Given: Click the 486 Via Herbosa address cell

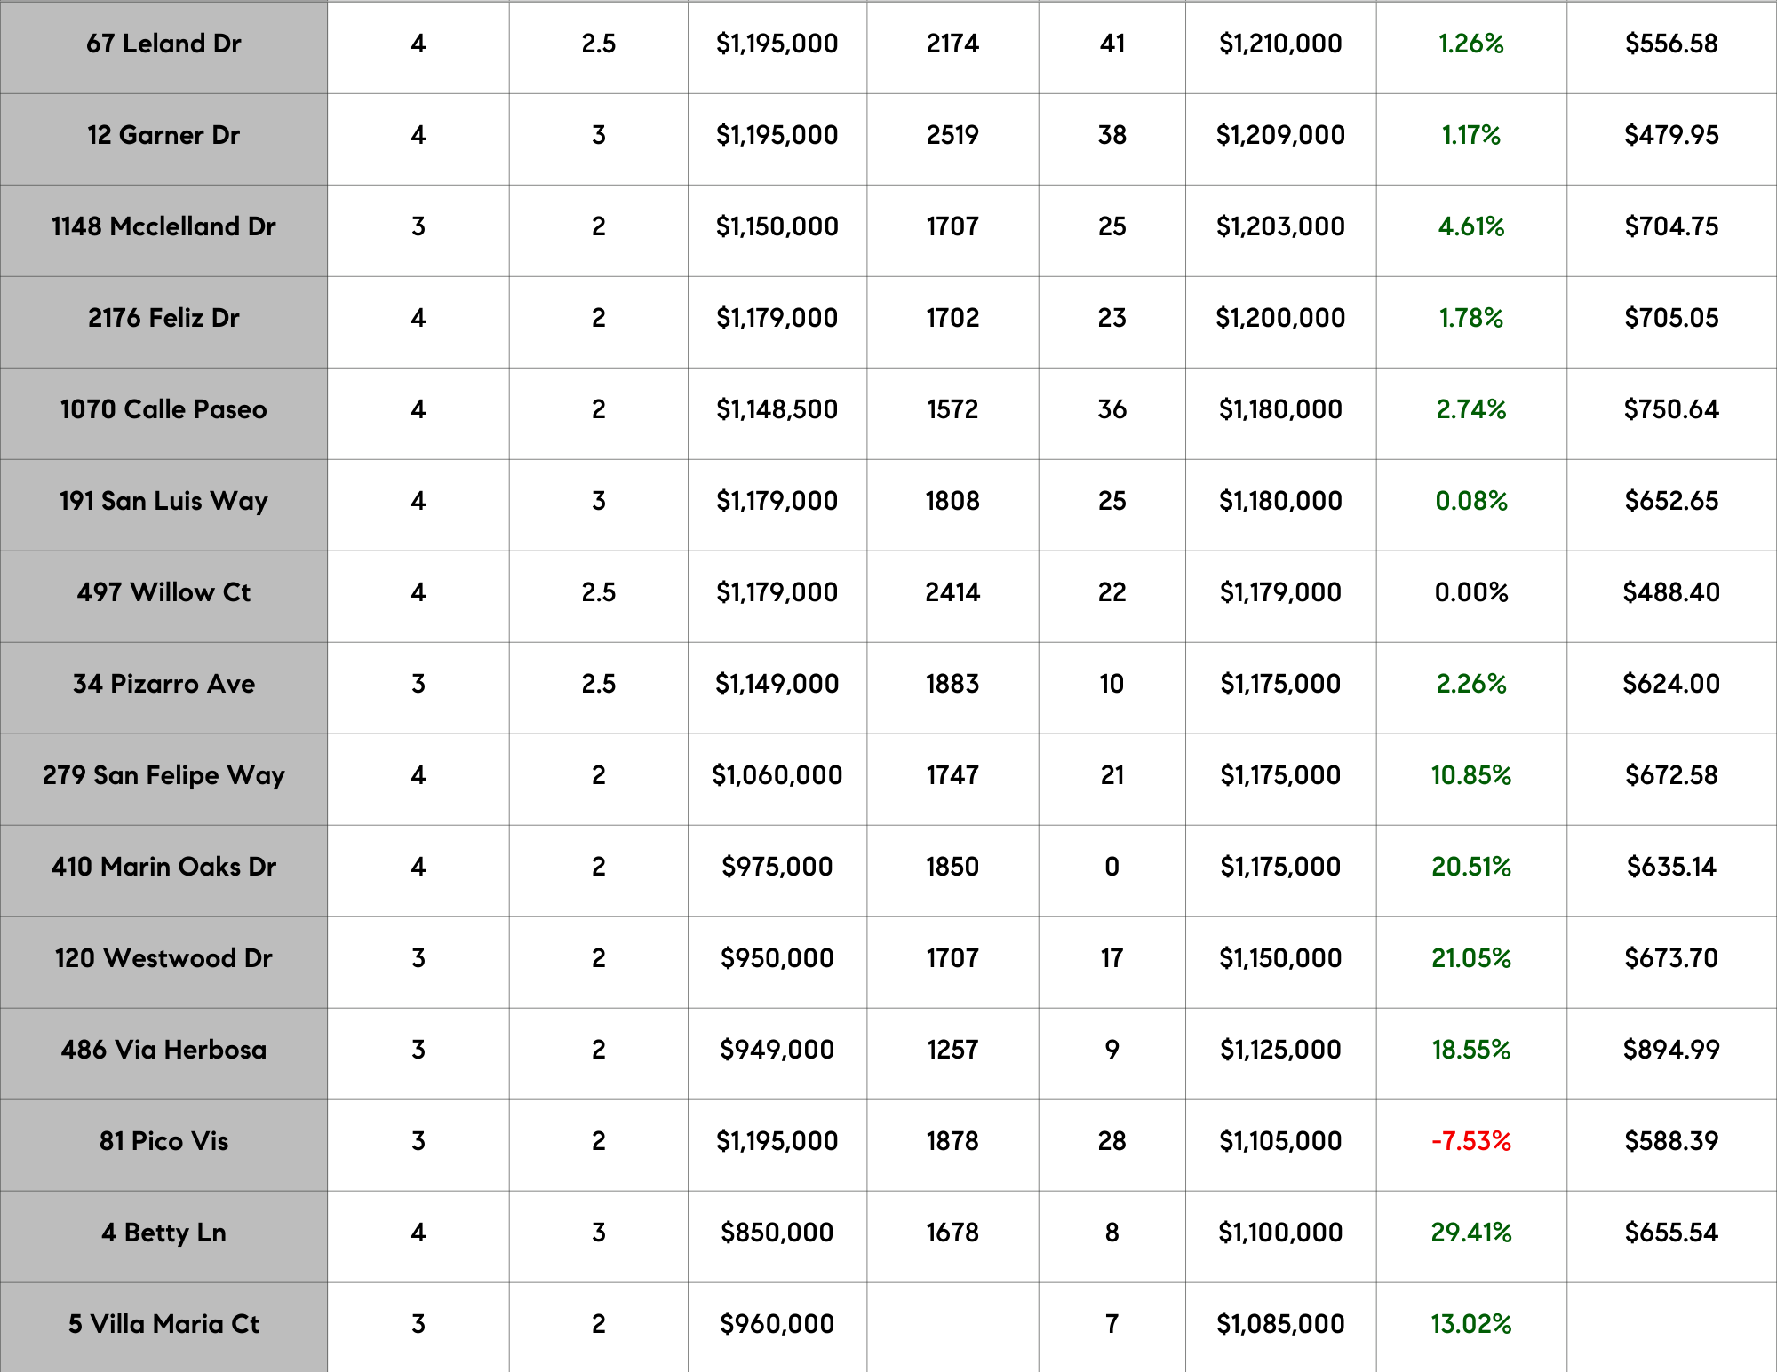Looking at the screenshot, I should [x=163, y=1050].
